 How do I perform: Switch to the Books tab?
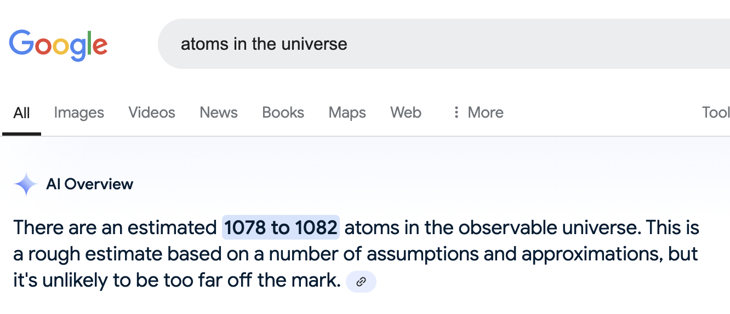click(x=283, y=113)
